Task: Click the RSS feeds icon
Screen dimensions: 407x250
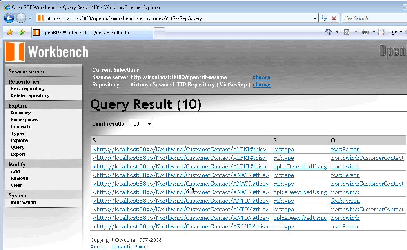Action: tap(347, 32)
